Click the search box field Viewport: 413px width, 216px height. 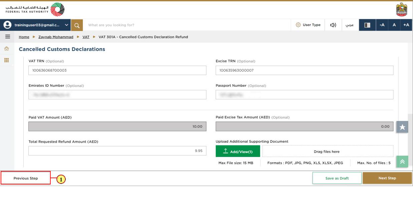(187, 25)
